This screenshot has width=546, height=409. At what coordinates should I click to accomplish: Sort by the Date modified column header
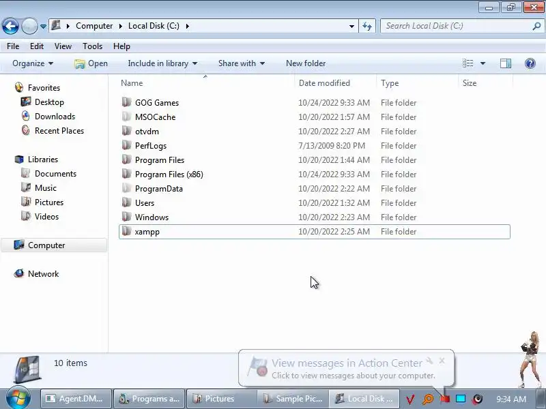(x=324, y=83)
